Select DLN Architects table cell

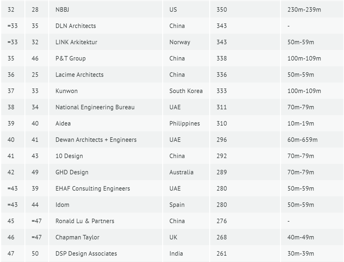click(x=76, y=26)
